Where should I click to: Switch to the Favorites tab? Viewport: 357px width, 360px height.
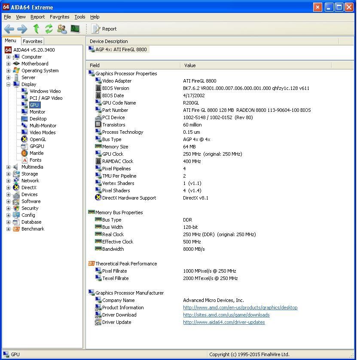(x=33, y=41)
